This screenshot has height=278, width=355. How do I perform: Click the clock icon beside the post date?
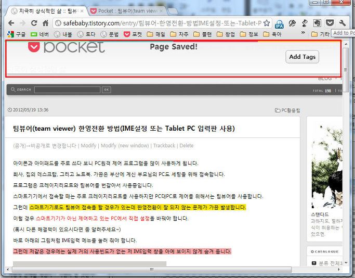[x=10, y=110]
